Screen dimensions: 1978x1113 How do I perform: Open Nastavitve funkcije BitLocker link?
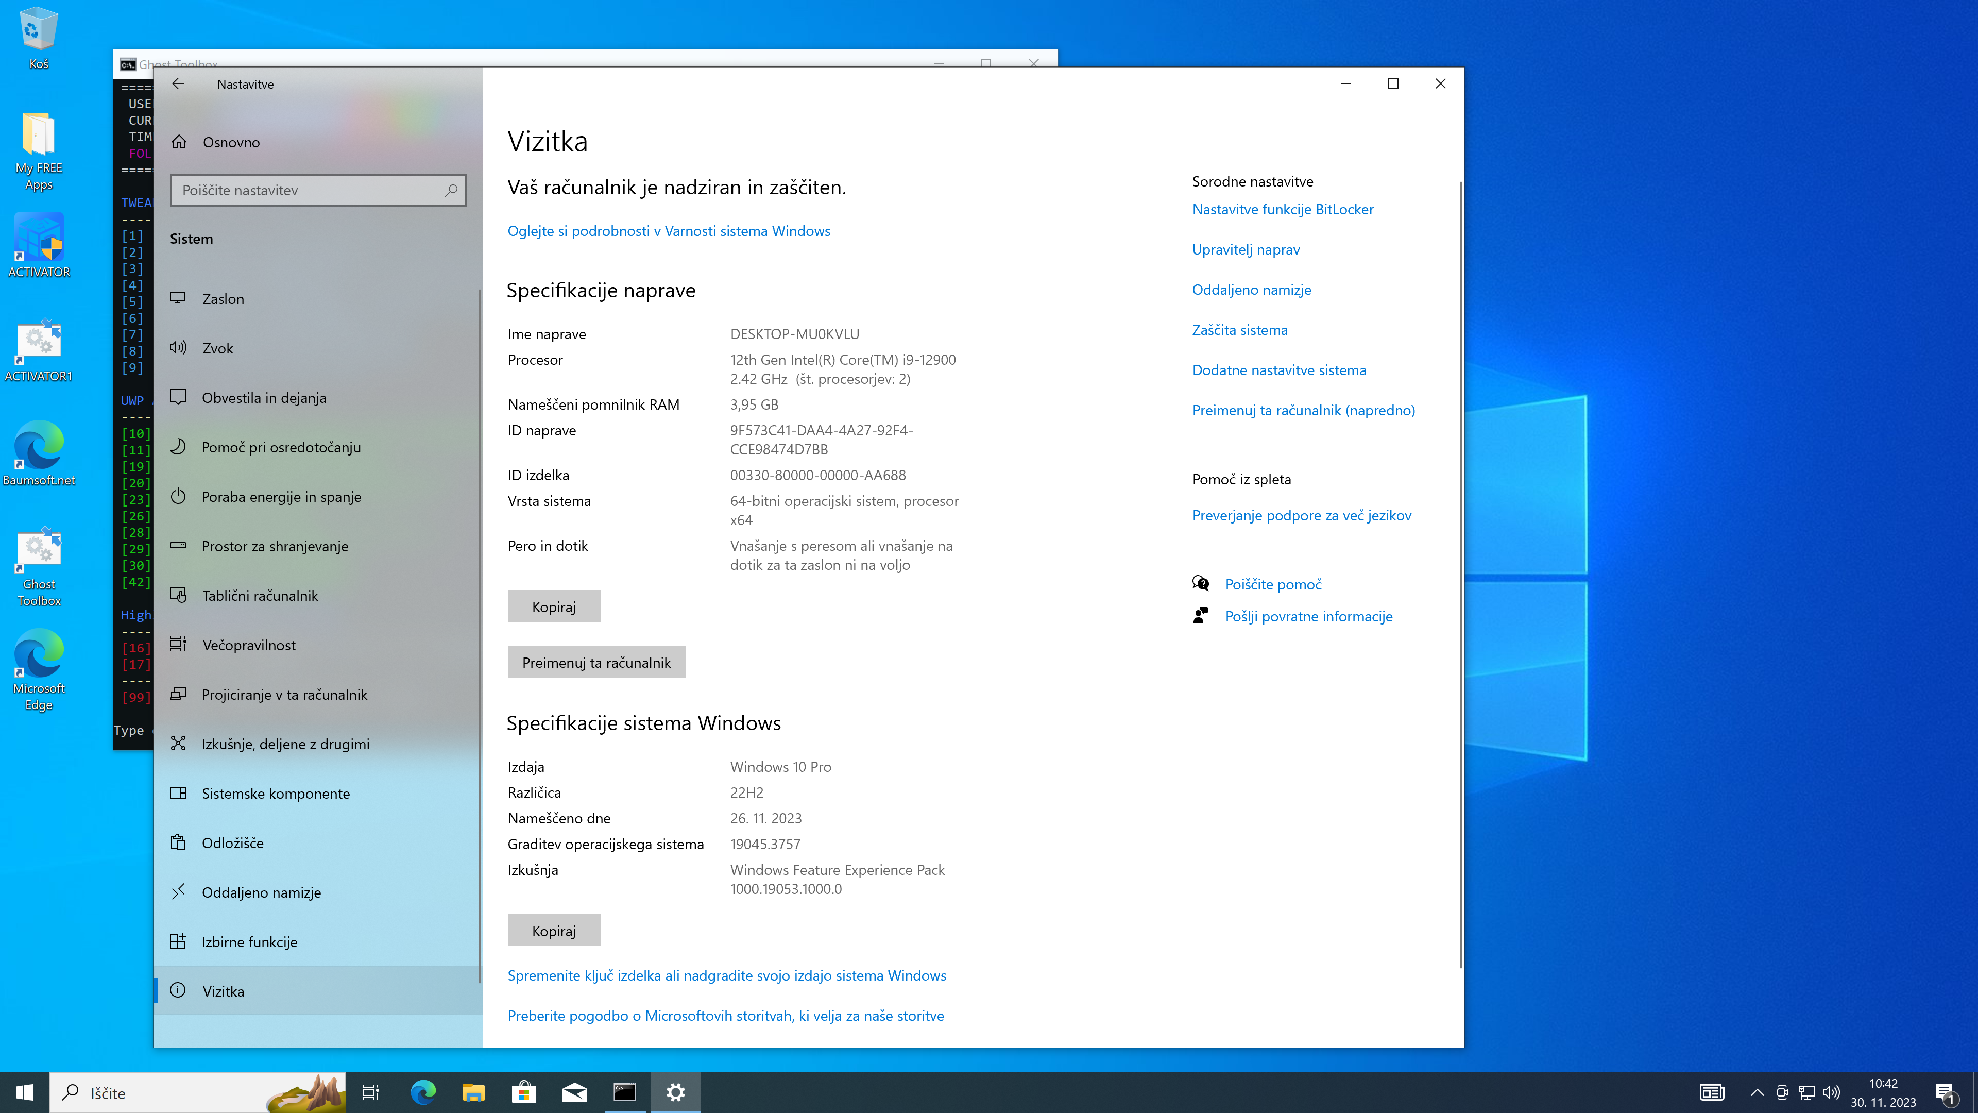point(1282,209)
